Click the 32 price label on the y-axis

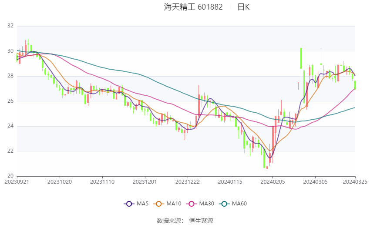[x=10, y=26]
